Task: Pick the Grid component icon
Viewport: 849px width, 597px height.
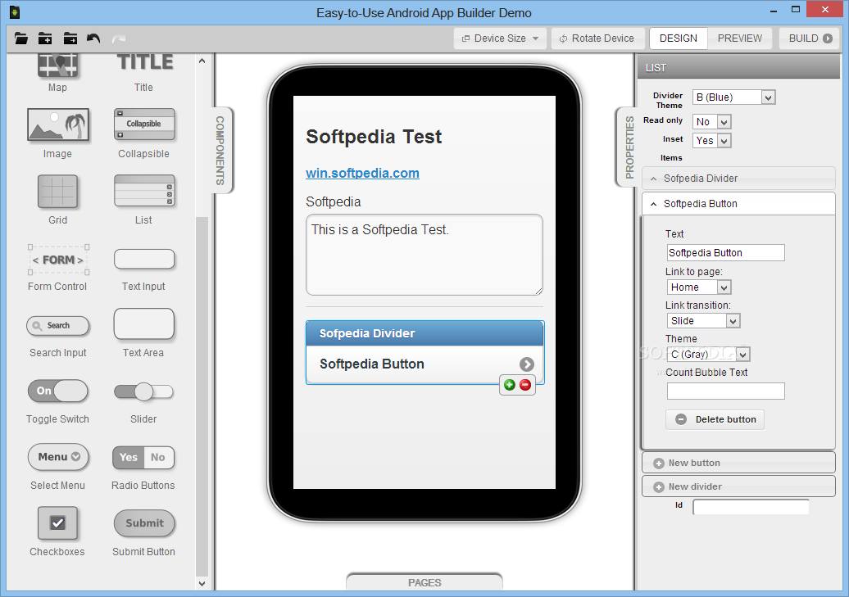Action: (57, 191)
